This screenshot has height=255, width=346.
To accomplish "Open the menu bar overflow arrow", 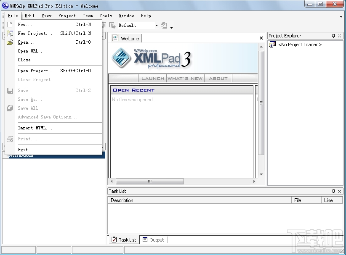I will point(341,17).
